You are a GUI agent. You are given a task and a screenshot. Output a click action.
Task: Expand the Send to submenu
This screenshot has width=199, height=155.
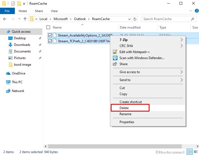click(148, 80)
